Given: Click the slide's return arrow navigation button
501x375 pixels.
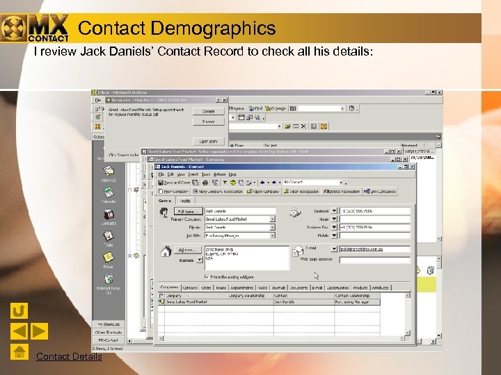Looking at the screenshot, I should click(19, 310).
